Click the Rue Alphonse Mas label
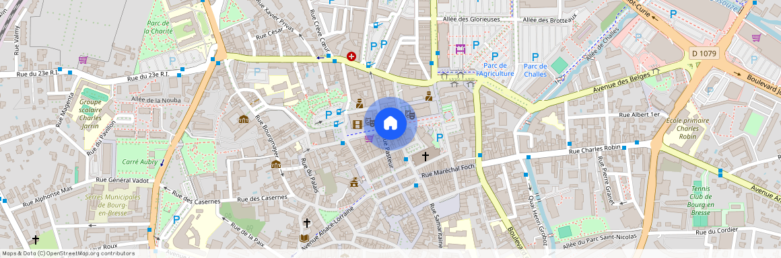 [x=47, y=198]
